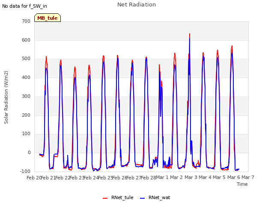
Task: Click the -100 y-axis label
Action: pyautogui.click(x=25, y=171)
